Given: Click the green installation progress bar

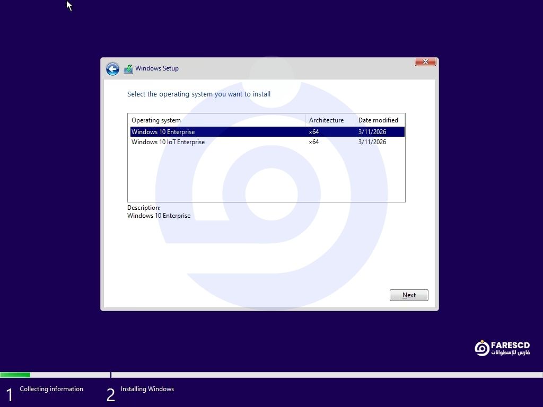Looking at the screenshot, I should [15, 375].
